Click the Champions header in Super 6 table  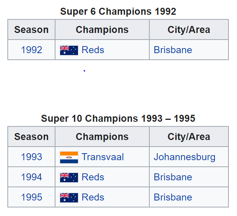point(102,30)
